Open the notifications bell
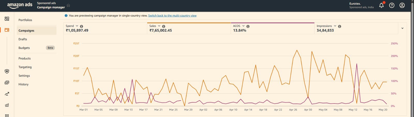The image size is (414, 117). (x=381, y=5)
